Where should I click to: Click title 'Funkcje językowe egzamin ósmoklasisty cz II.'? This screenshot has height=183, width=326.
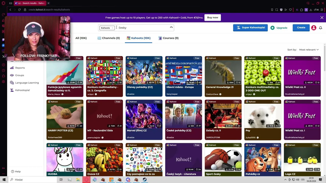(65, 89)
